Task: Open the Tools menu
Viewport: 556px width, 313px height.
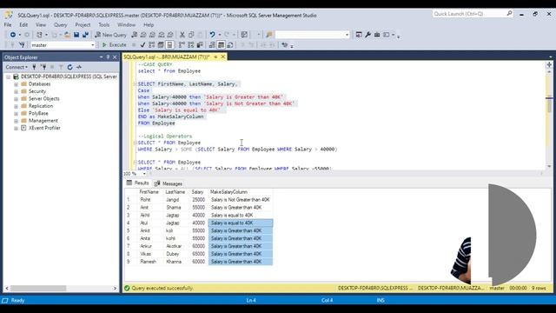Action: [x=104, y=25]
